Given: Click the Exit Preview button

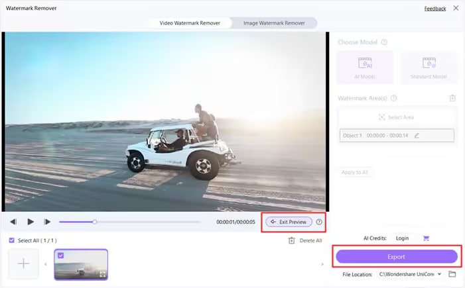Looking at the screenshot, I should (x=289, y=222).
